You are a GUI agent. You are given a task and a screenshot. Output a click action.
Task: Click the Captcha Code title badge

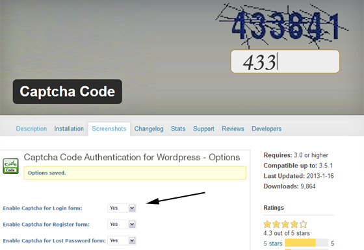coord(68,92)
